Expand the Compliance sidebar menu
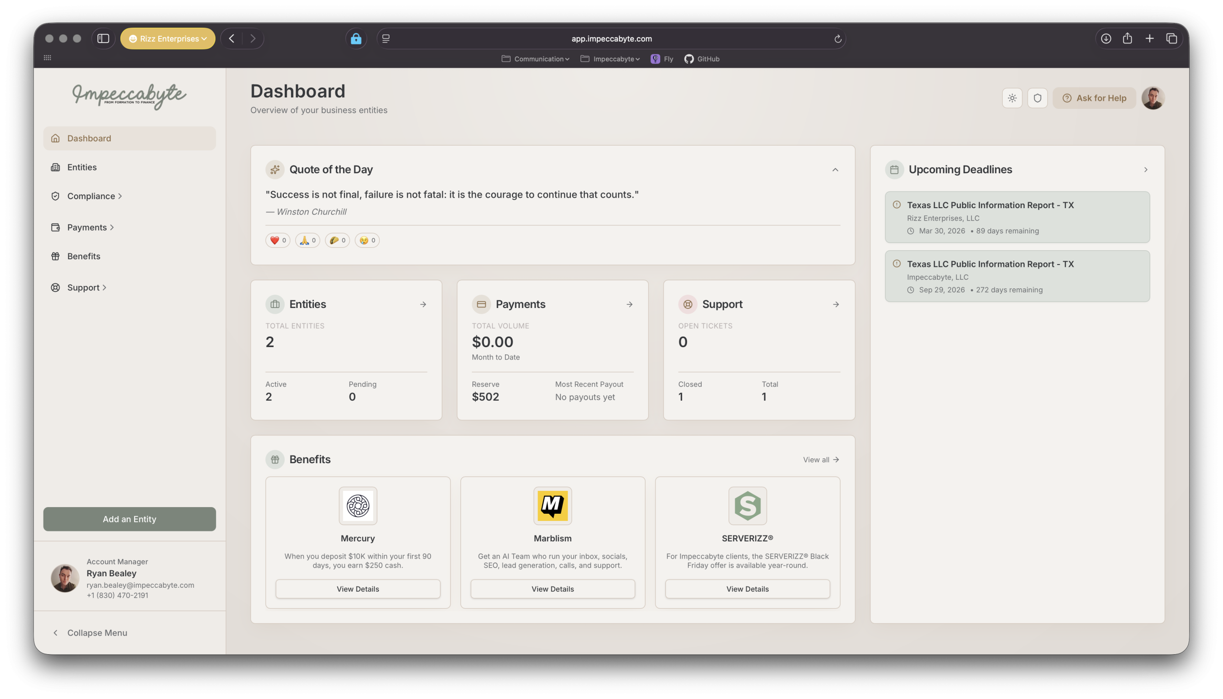Image resolution: width=1223 pixels, height=699 pixels. (91, 196)
